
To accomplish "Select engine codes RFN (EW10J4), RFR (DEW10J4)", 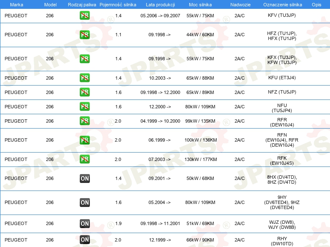I will 282,140.
